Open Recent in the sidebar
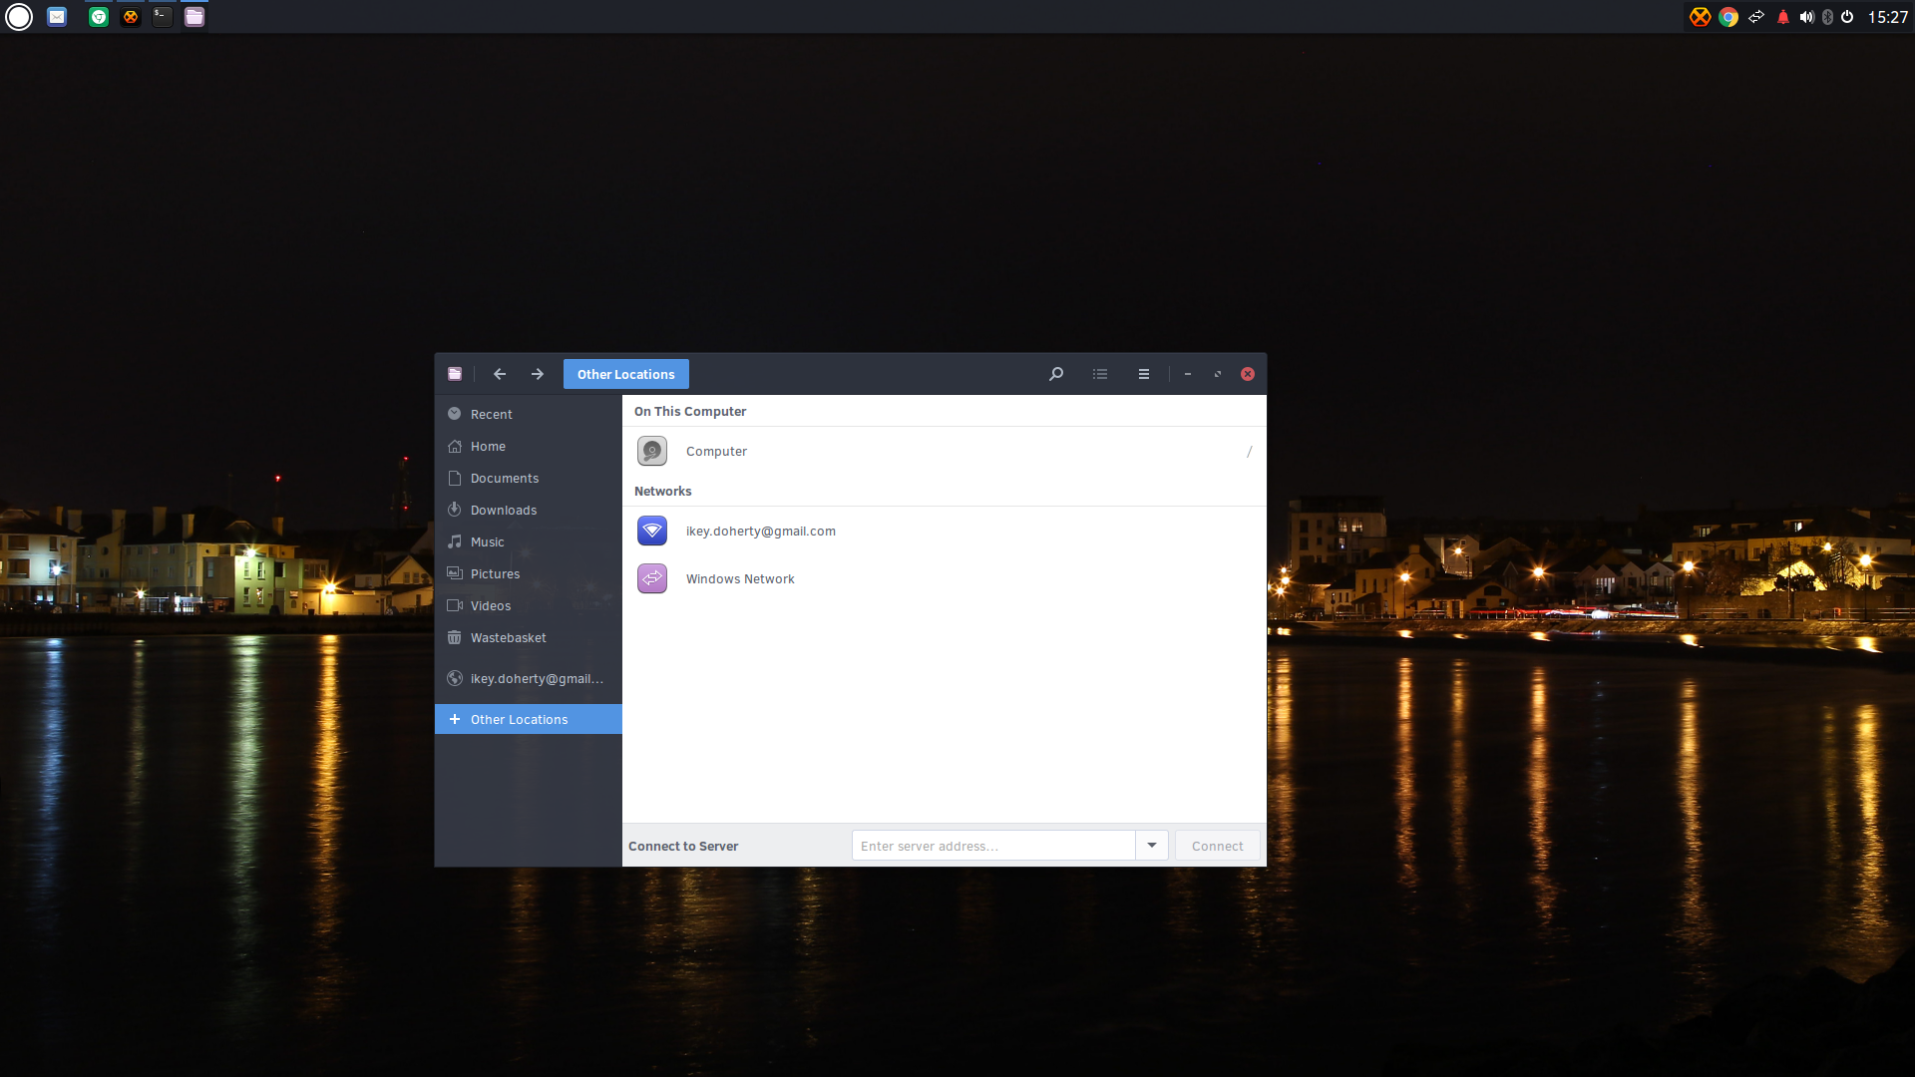The image size is (1915, 1077). 529,414
